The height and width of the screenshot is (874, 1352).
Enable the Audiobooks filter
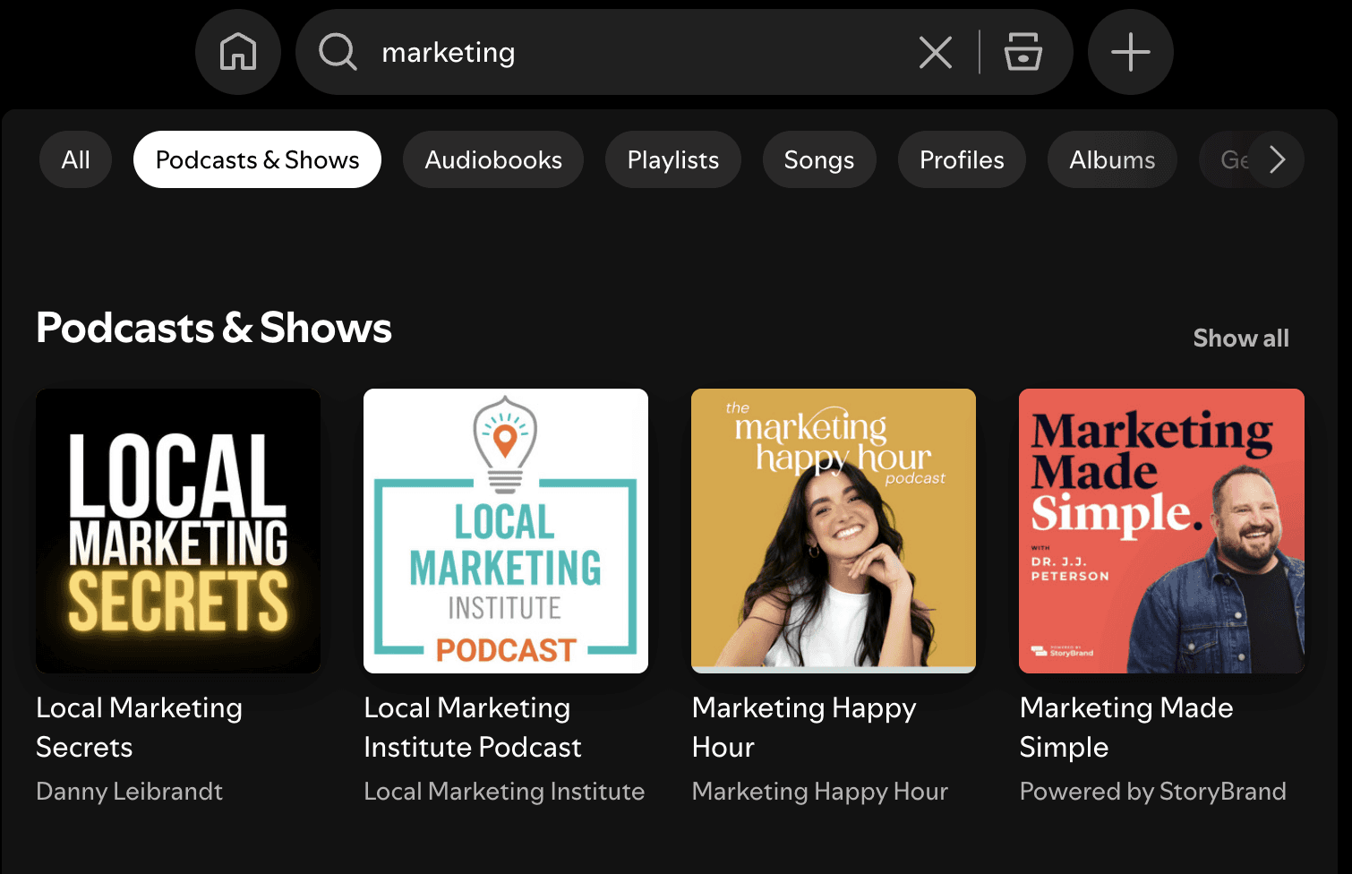[492, 159]
